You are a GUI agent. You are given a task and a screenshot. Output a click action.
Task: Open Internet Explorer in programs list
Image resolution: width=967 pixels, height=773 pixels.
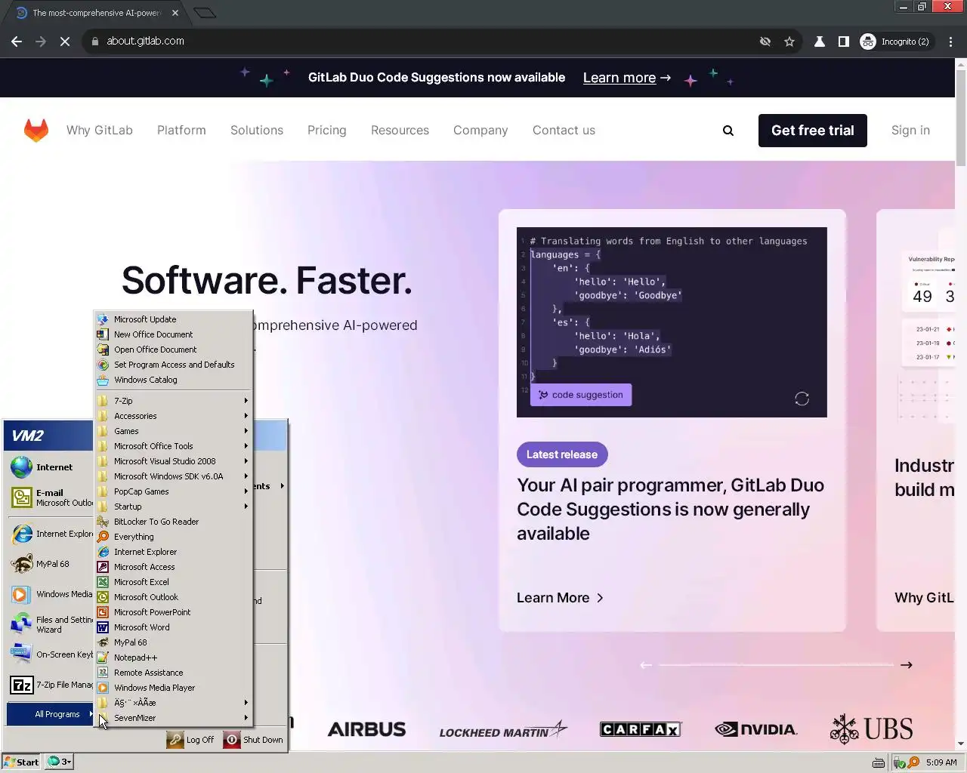point(173,552)
